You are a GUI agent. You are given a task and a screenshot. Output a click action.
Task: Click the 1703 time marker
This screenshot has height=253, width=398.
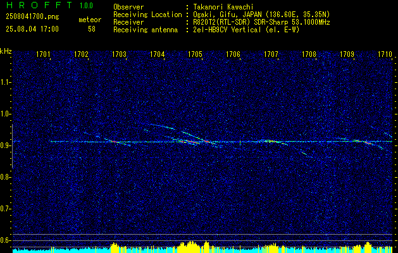(120, 54)
